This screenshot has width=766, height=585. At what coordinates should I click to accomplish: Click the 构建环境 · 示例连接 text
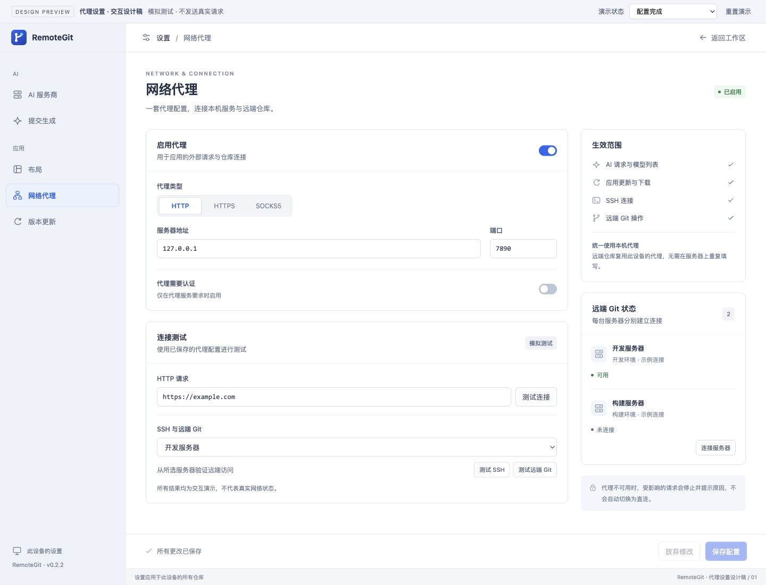pos(638,414)
